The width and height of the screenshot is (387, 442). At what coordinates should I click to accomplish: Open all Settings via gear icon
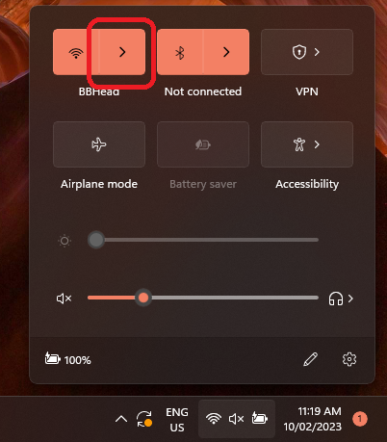[349, 359]
